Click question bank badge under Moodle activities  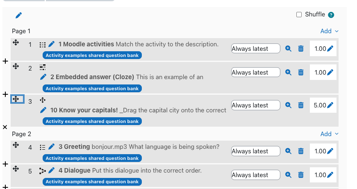click(x=92, y=55)
